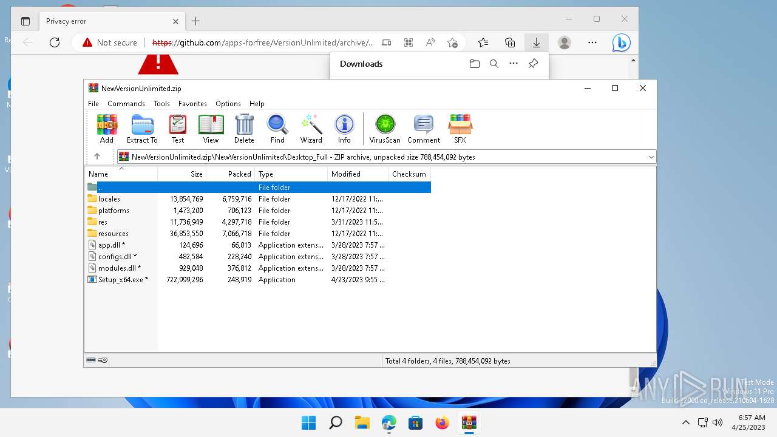
Task: Sort by Name column header
Action: (x=121, y=174)
